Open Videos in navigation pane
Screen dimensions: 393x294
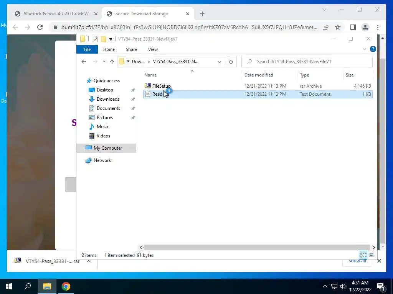[103, 136]
